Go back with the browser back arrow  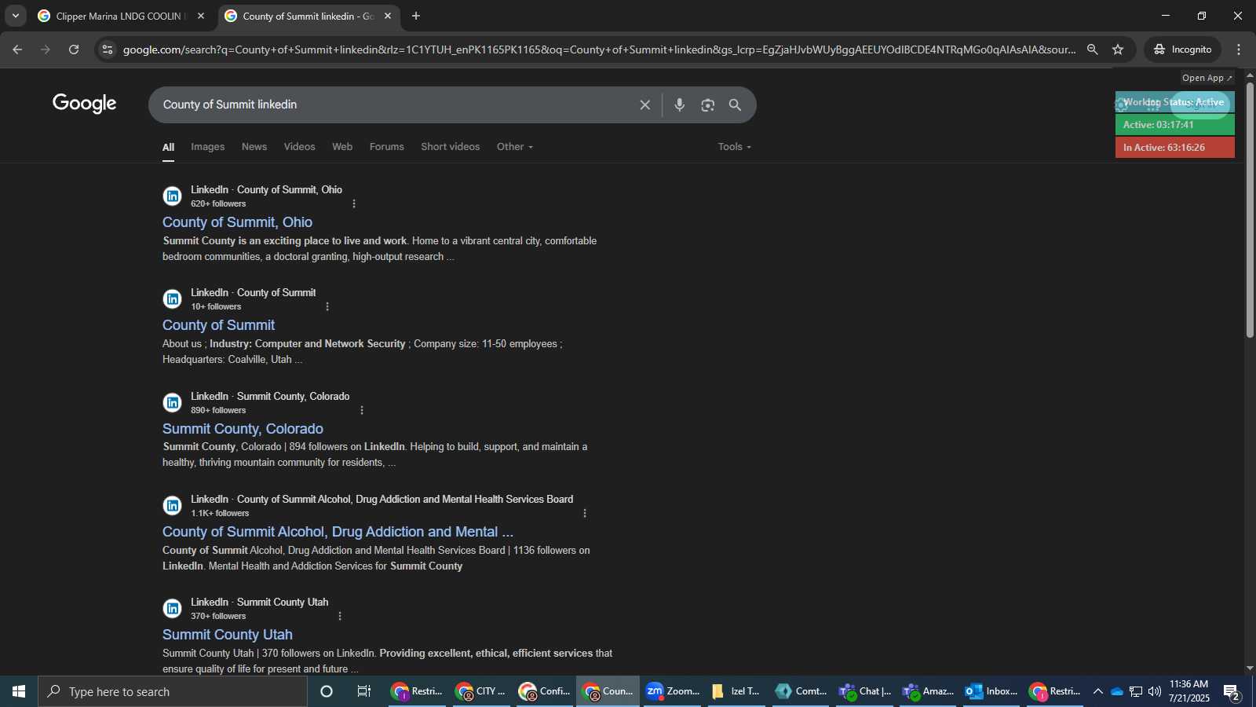click(x=17, y=49)
